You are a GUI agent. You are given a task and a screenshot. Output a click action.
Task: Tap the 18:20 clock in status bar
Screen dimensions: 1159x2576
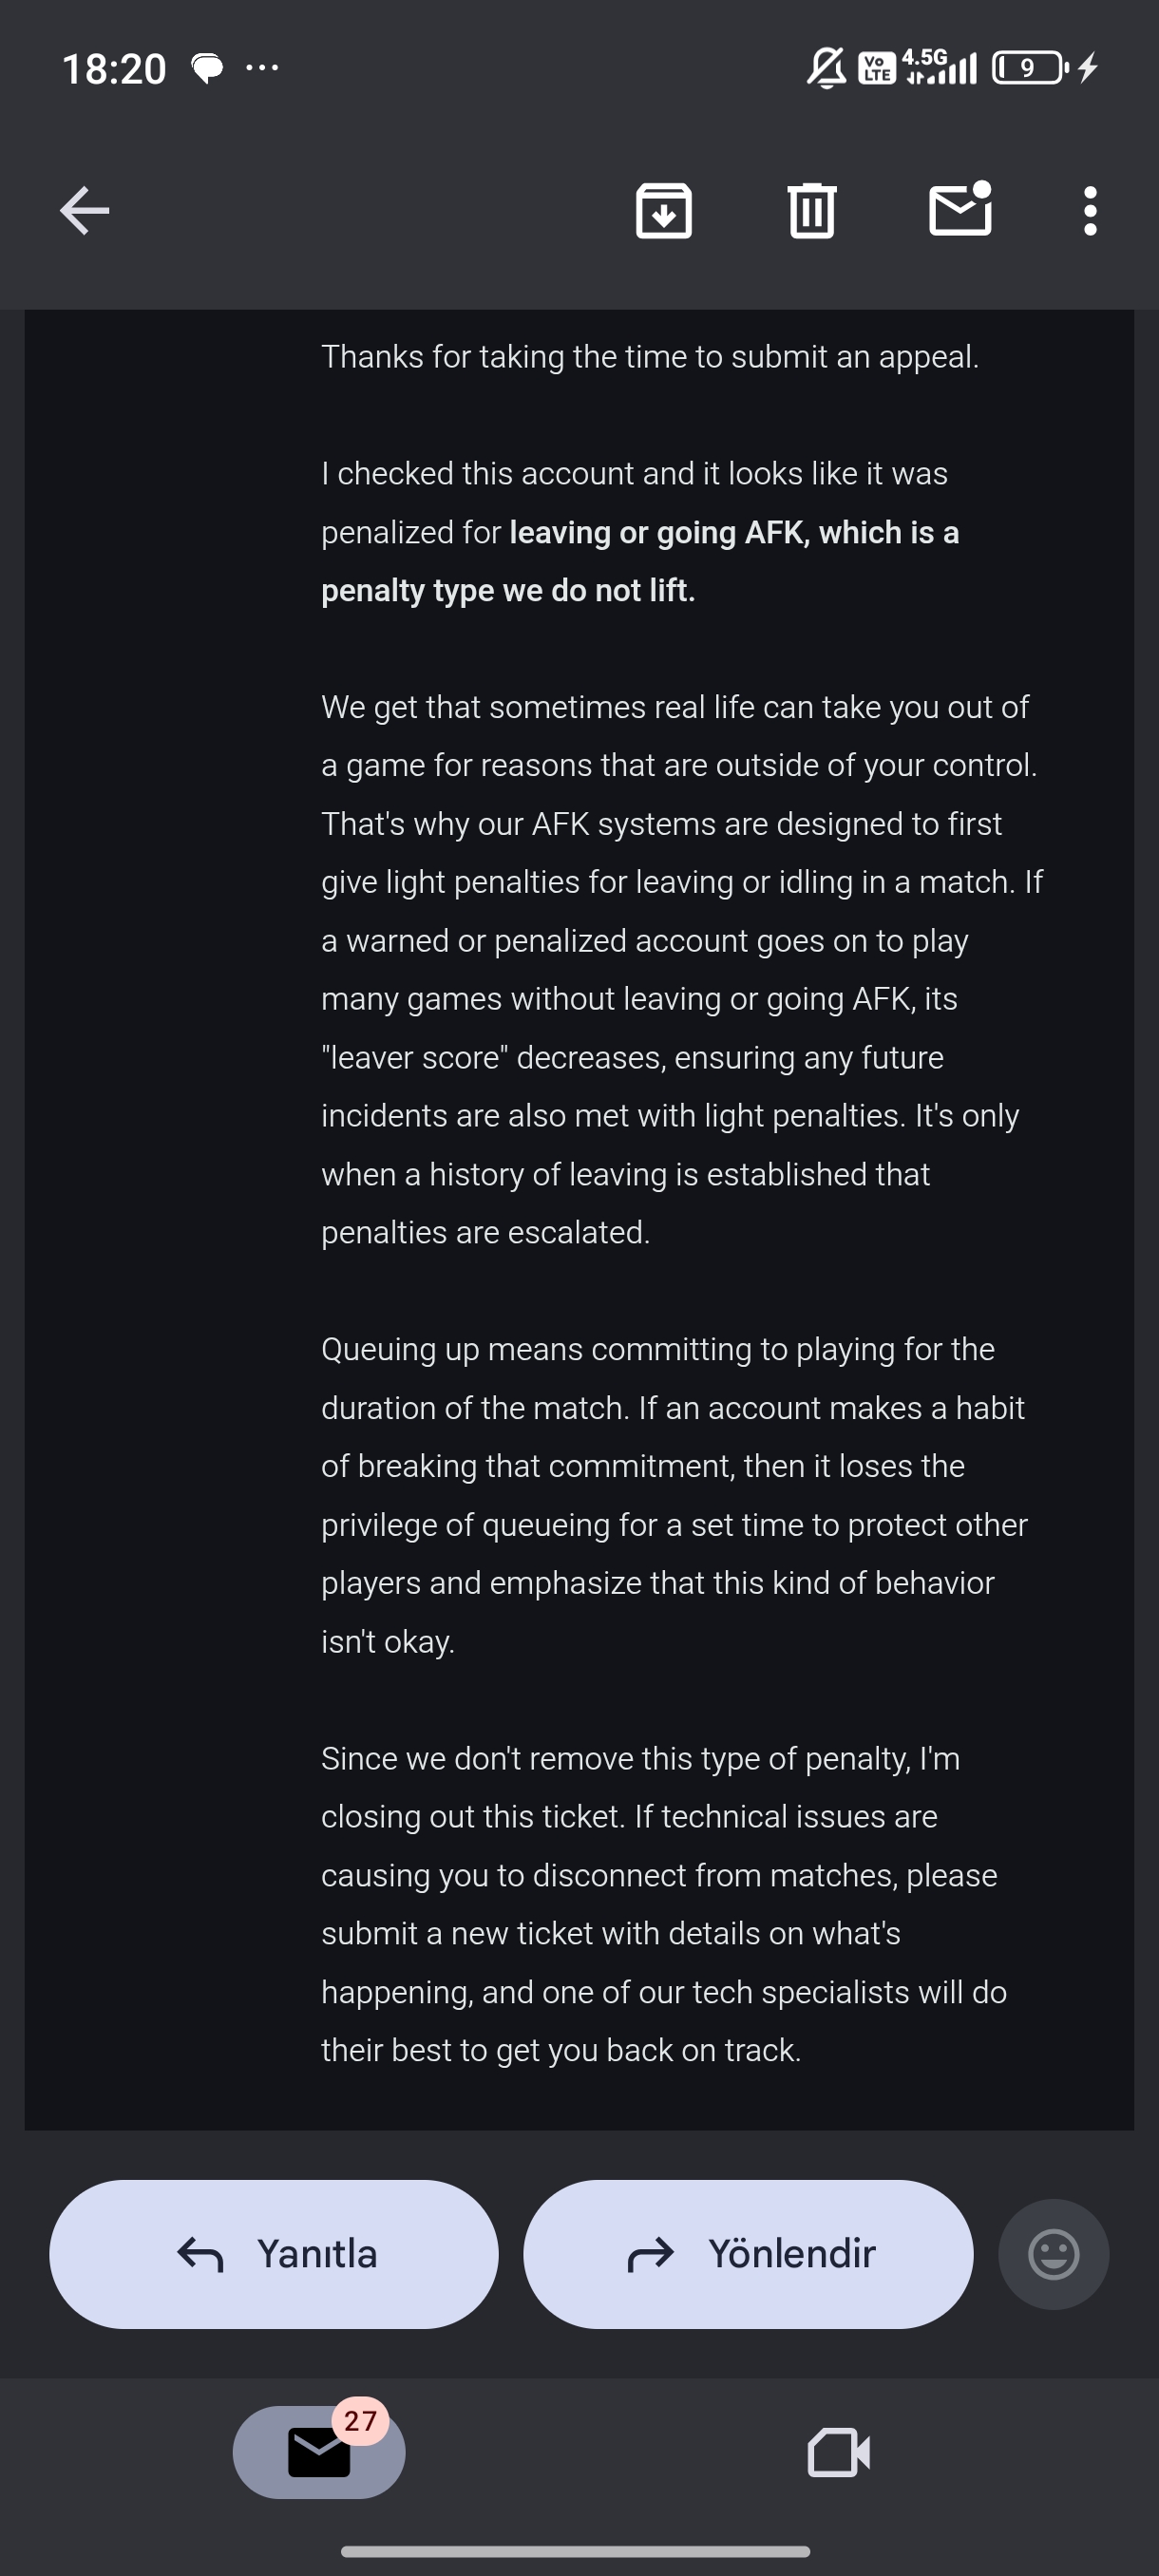(114, 69)
